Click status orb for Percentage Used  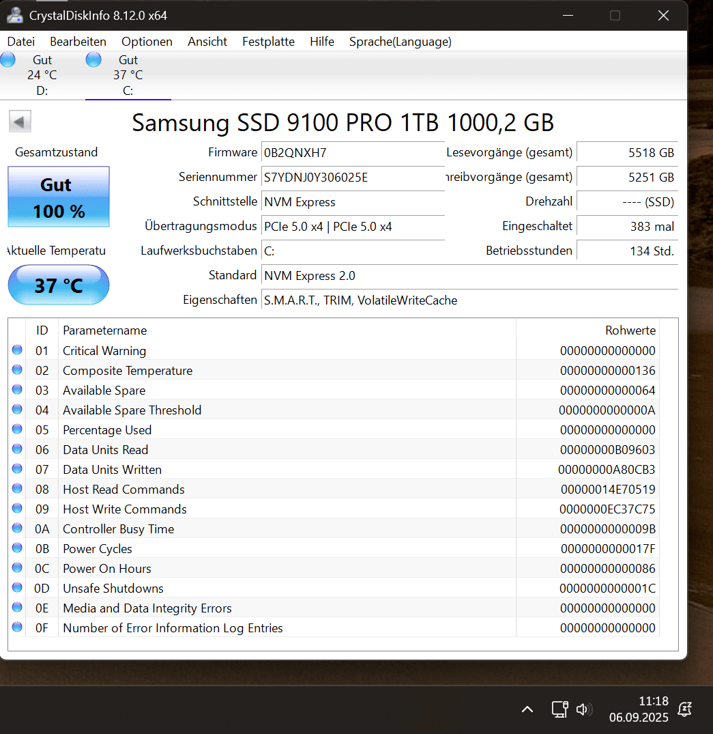click(17, 429)
